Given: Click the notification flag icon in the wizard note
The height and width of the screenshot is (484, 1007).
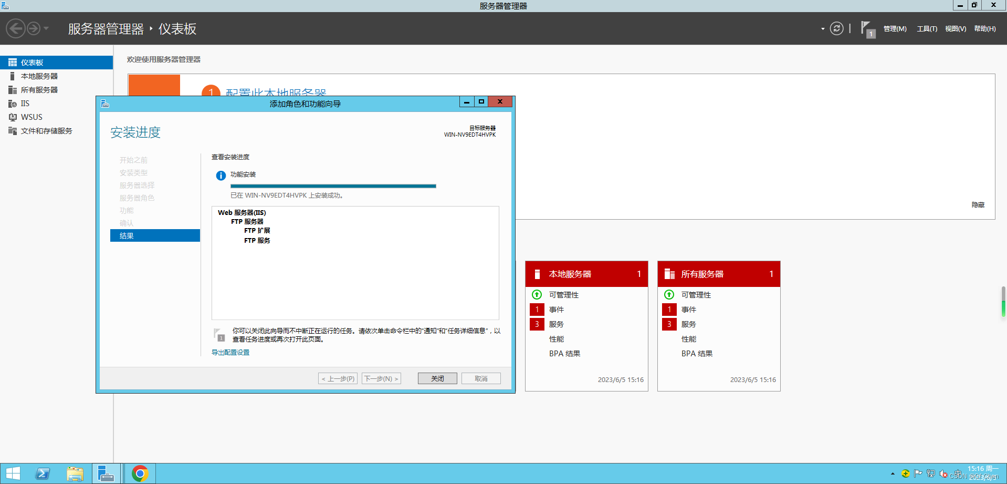Looking at the screenshot, I should tap(220, 335).
